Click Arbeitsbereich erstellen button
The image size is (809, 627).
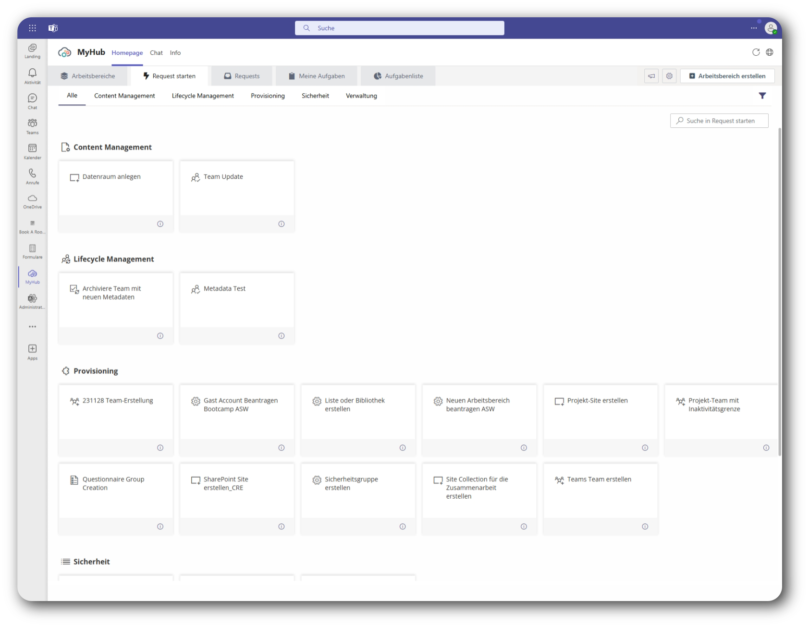(x=727, y=76)
